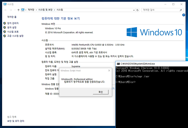Minimize the System window

(x=165, y=4)
